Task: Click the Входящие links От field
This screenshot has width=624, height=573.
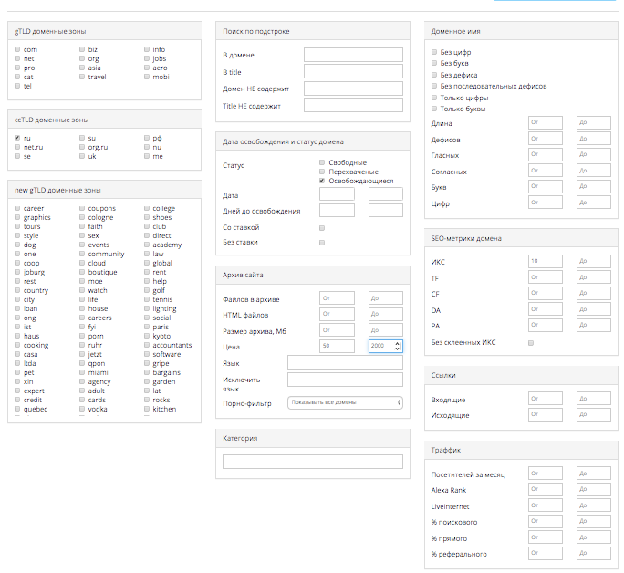Action: point(546,400)
